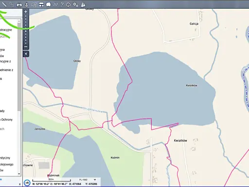The width and height of the screenshot is (249, 187).
Task: Click the 'Kwiatków' village map label
Action: [x=180, y=141]
